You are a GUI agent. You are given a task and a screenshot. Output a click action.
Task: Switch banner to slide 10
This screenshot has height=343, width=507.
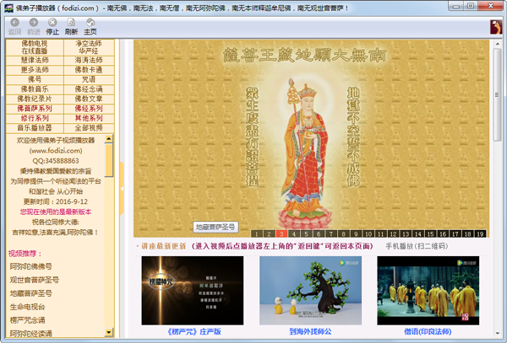point(368,233)
